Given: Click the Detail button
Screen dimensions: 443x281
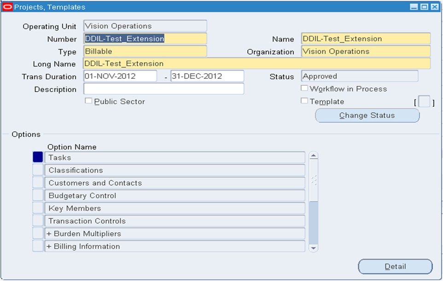Looking at the screenshot, I should coord(395,266).
